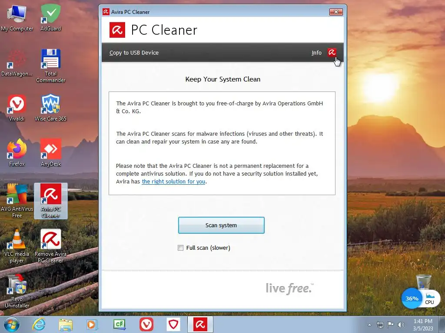Launch Total Commander desktop shortcut

pyautogui.click(x=50, y=66)
